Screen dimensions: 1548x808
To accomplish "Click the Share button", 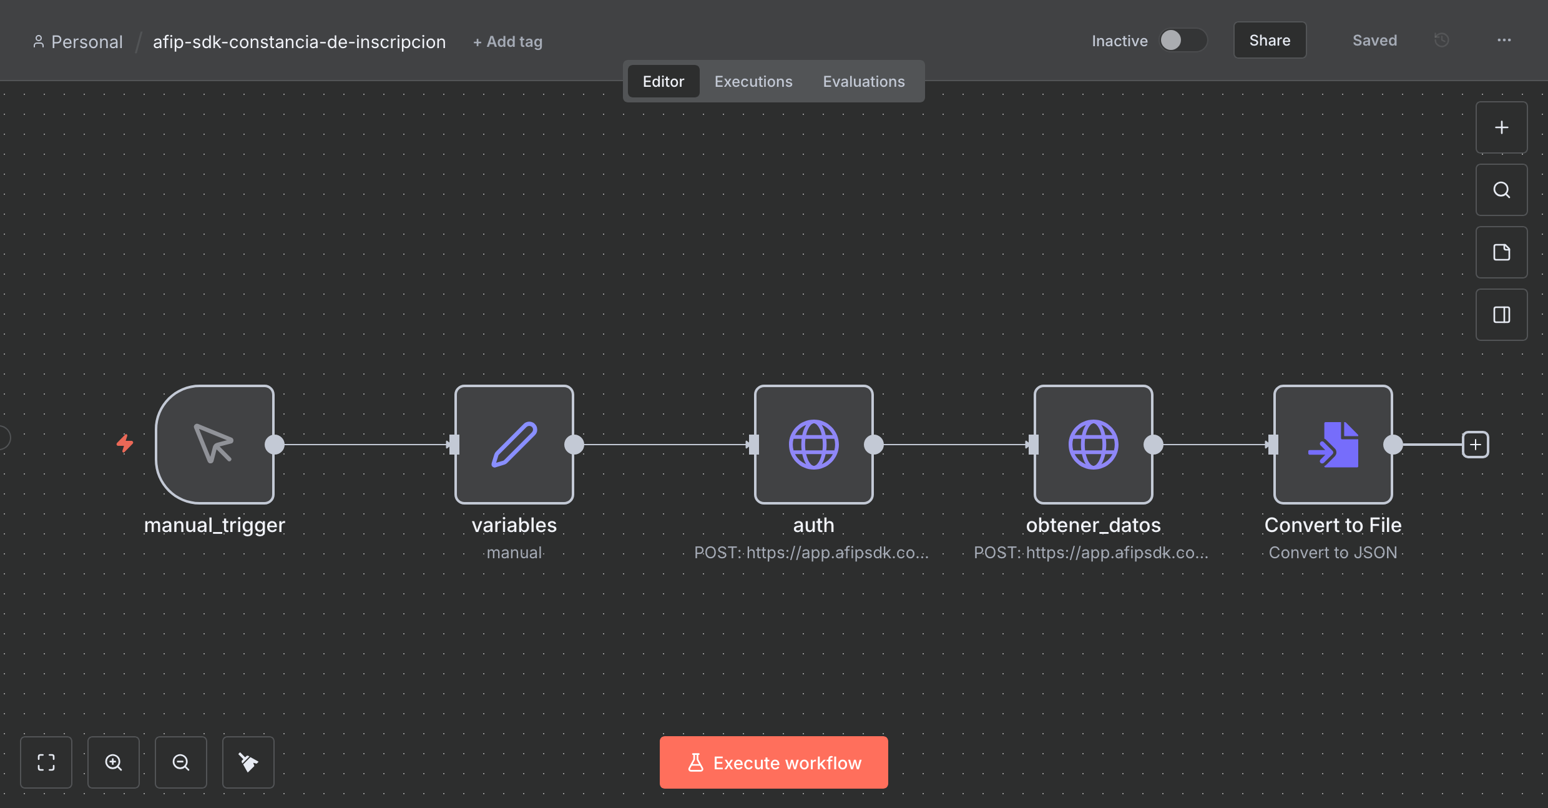I will click(x=1270, y=41).
